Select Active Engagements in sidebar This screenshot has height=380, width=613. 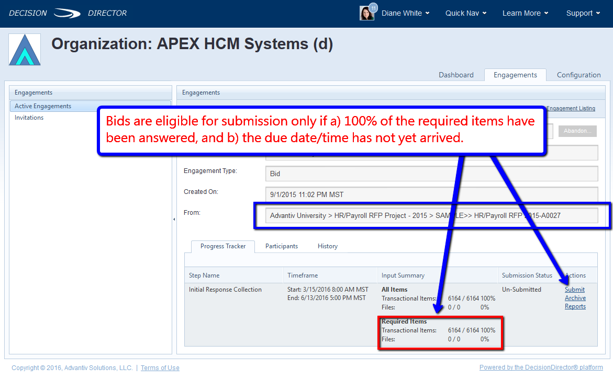click(91, 106)
